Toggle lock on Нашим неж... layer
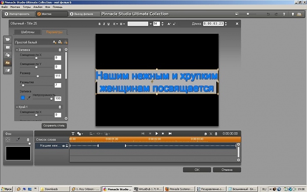307x192 pixels. click(67, 145)
